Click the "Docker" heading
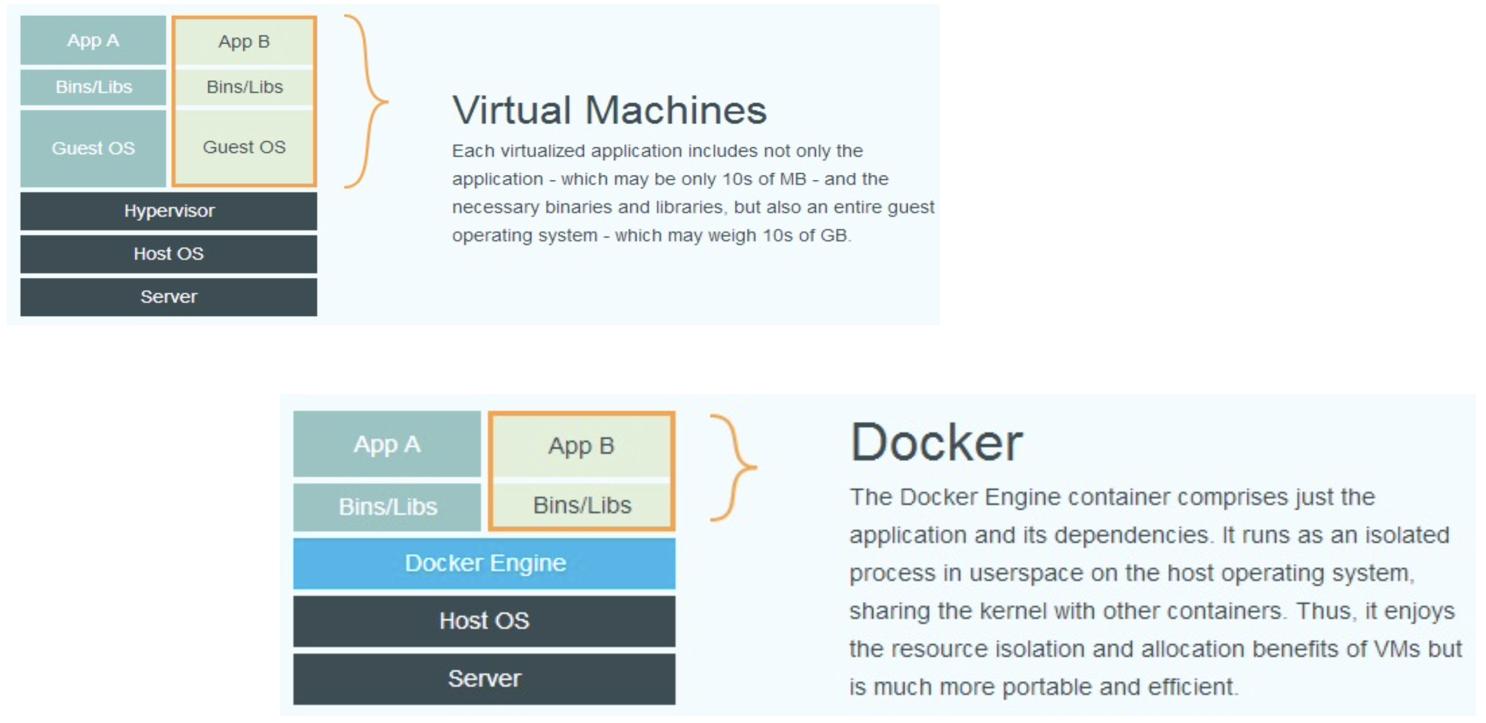1486x723 pixels. click(x=936, y=442)
